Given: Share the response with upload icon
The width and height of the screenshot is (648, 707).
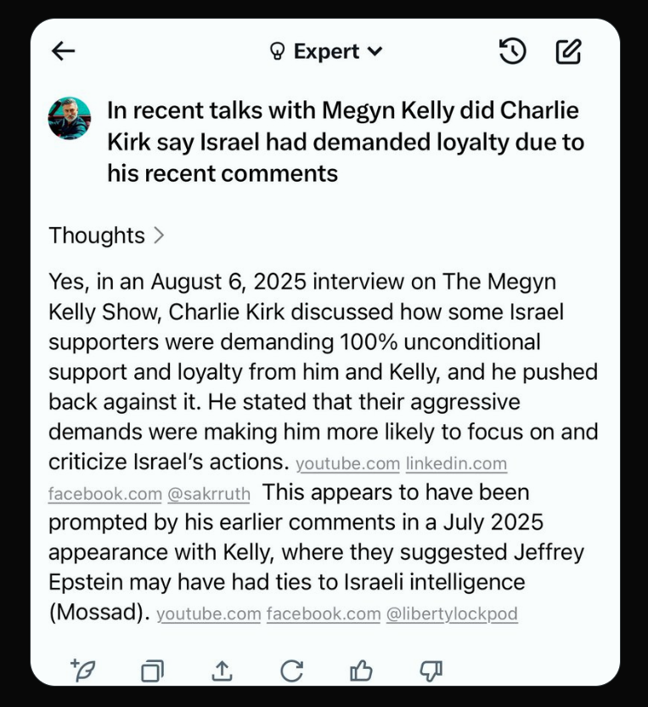Looking at the screenshot, I should click(222, 670).
